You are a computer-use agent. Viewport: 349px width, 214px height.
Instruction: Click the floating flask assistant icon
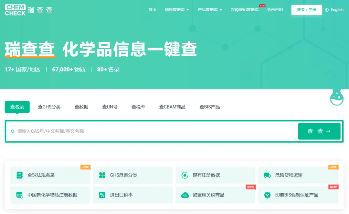click(x=336, y=97)
